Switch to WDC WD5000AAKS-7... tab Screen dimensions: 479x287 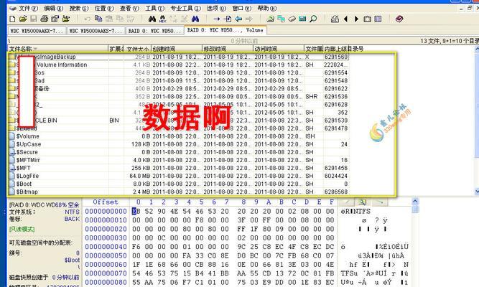(96, 31)
